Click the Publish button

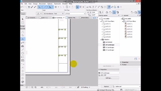(x=106, y=86)
